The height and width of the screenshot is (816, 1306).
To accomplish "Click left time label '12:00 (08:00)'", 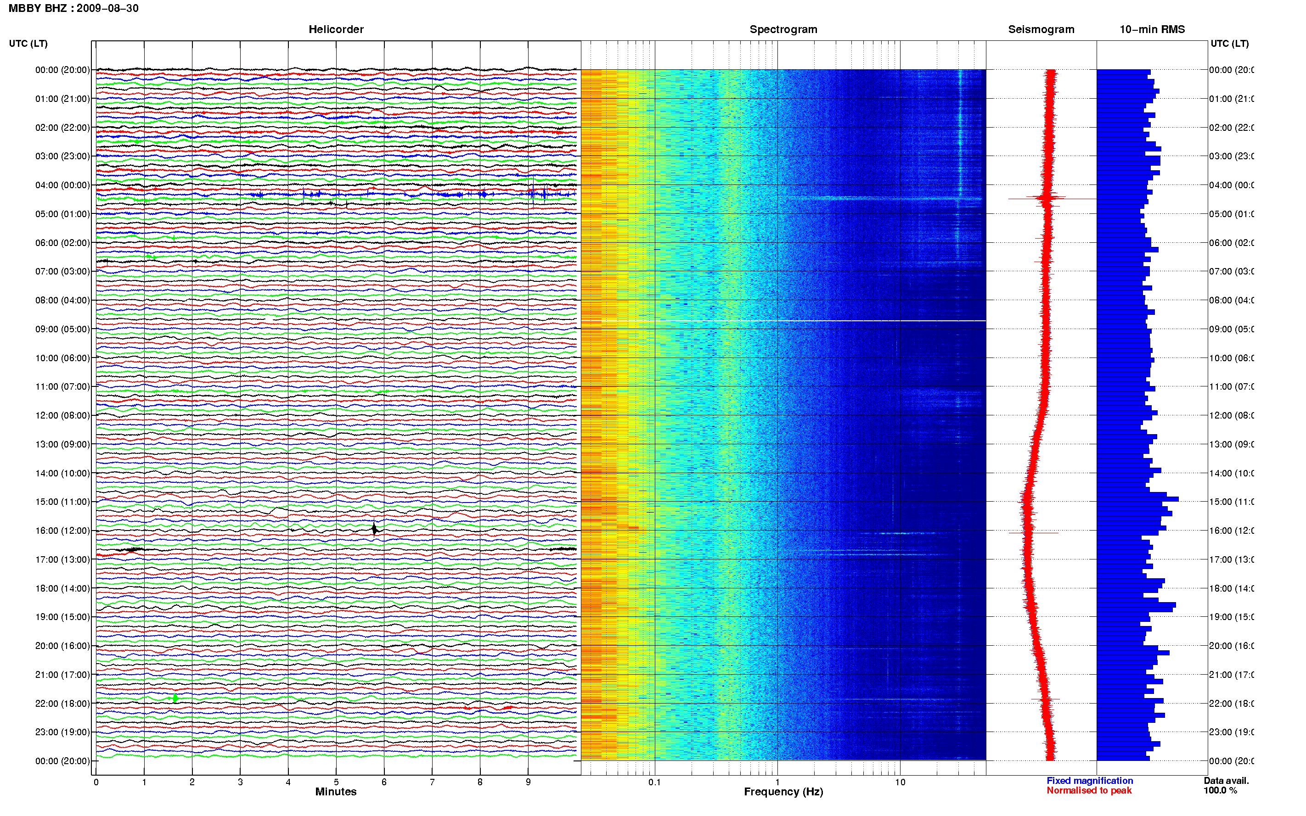I will 62,415.
